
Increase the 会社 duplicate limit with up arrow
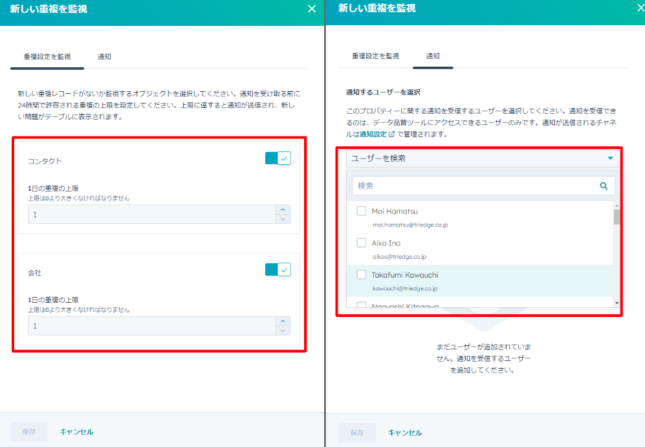tap(283, 321)
